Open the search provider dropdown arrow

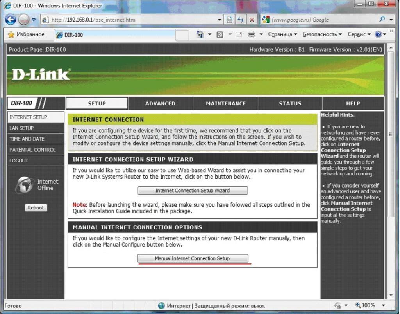coord(391,20)
